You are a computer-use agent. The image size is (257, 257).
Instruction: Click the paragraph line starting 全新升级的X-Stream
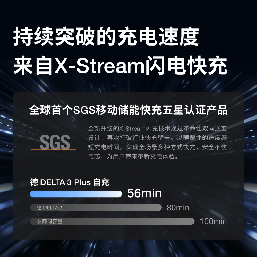(x=157, y=128)
